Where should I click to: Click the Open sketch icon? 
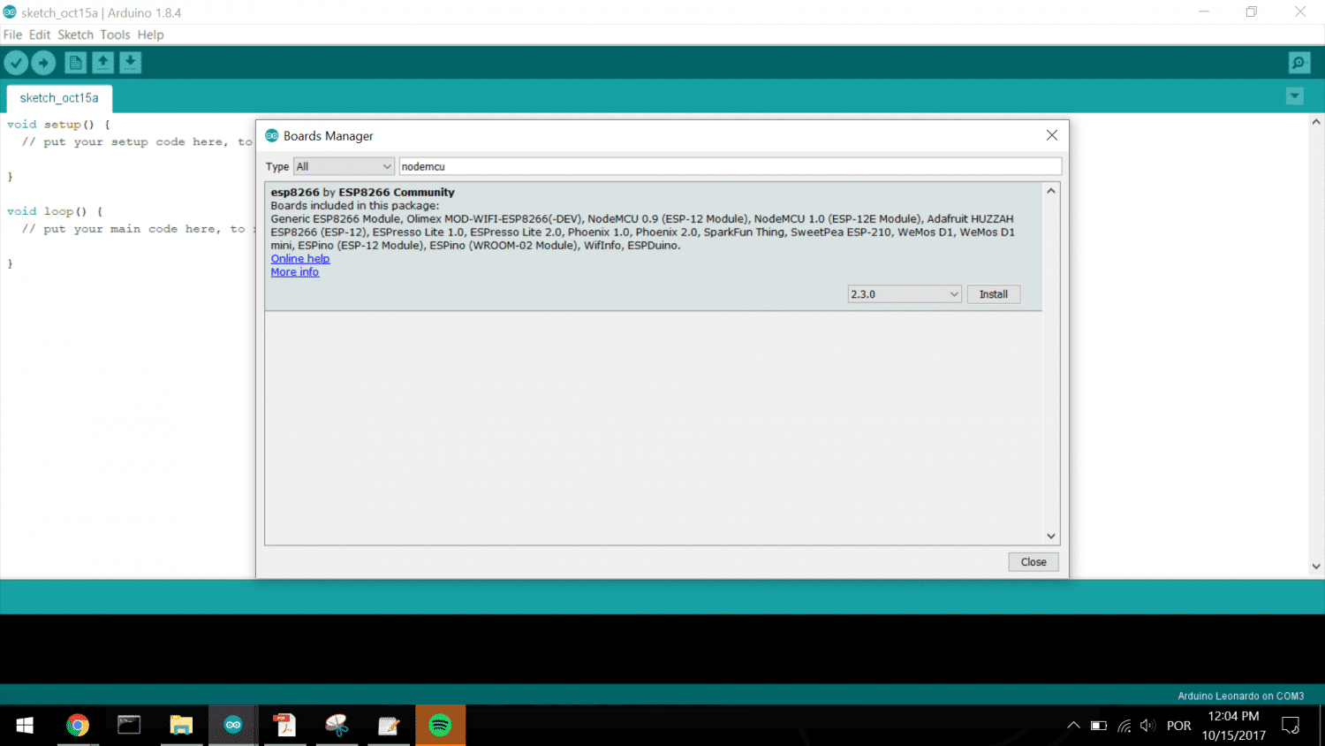coord(102,63)
